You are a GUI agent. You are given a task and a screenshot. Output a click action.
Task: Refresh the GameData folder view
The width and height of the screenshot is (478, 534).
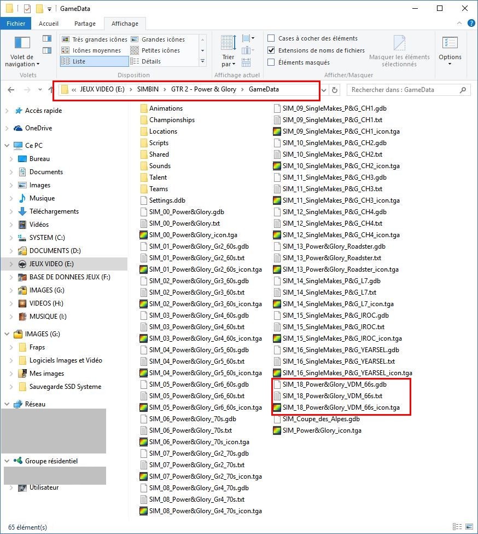335,90
